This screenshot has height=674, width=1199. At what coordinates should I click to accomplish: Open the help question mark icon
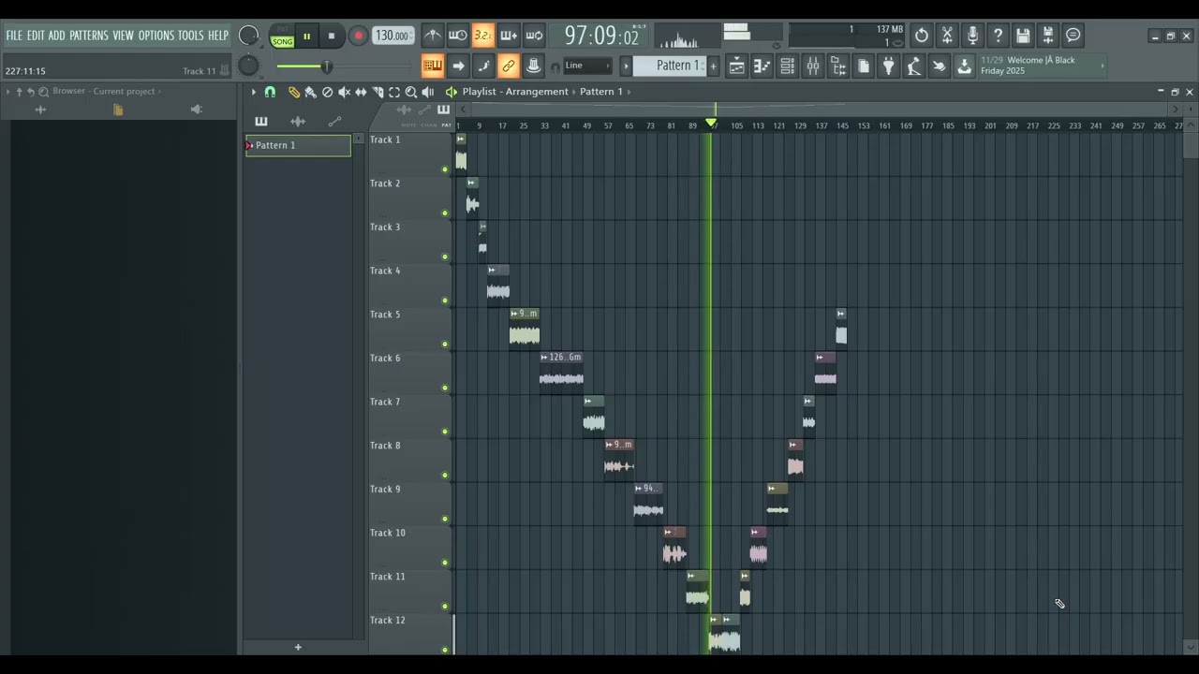coord(998,36)
